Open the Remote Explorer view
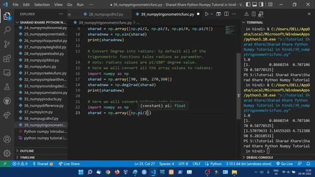This screenshot has width=315, height=177. coord(7,73)
